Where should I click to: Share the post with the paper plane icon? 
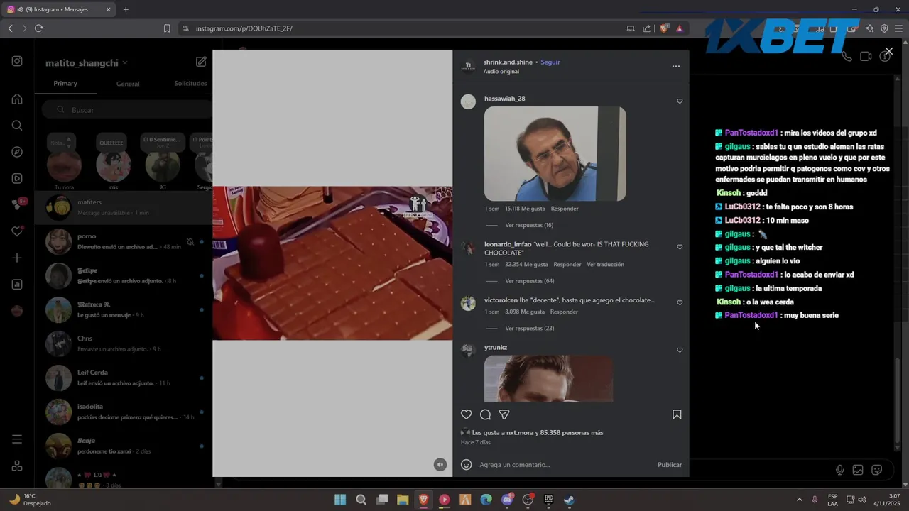pyautogui.click(x=504, y=414)
